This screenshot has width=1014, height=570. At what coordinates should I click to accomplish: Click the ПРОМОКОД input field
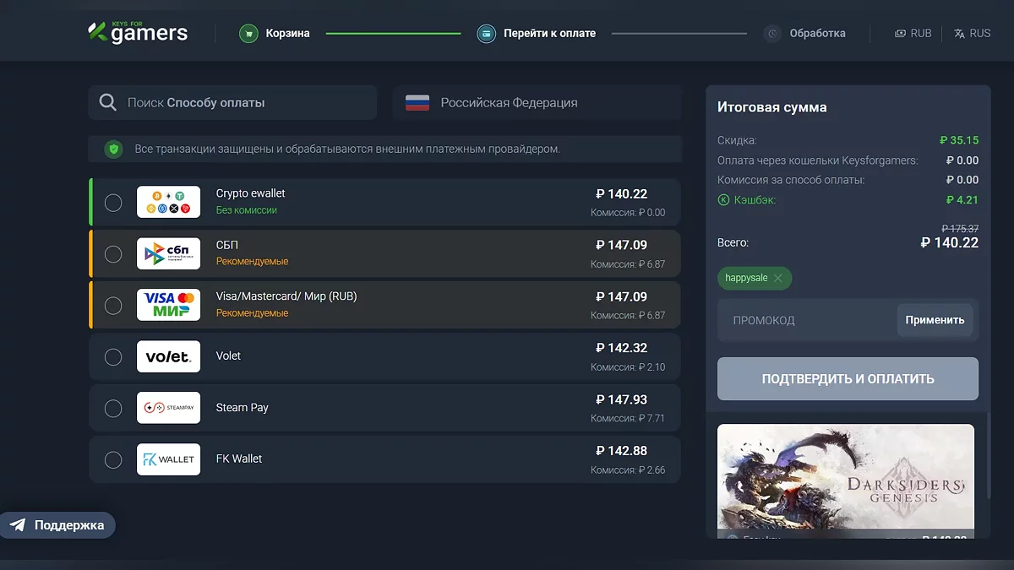[x=807, y=321]
